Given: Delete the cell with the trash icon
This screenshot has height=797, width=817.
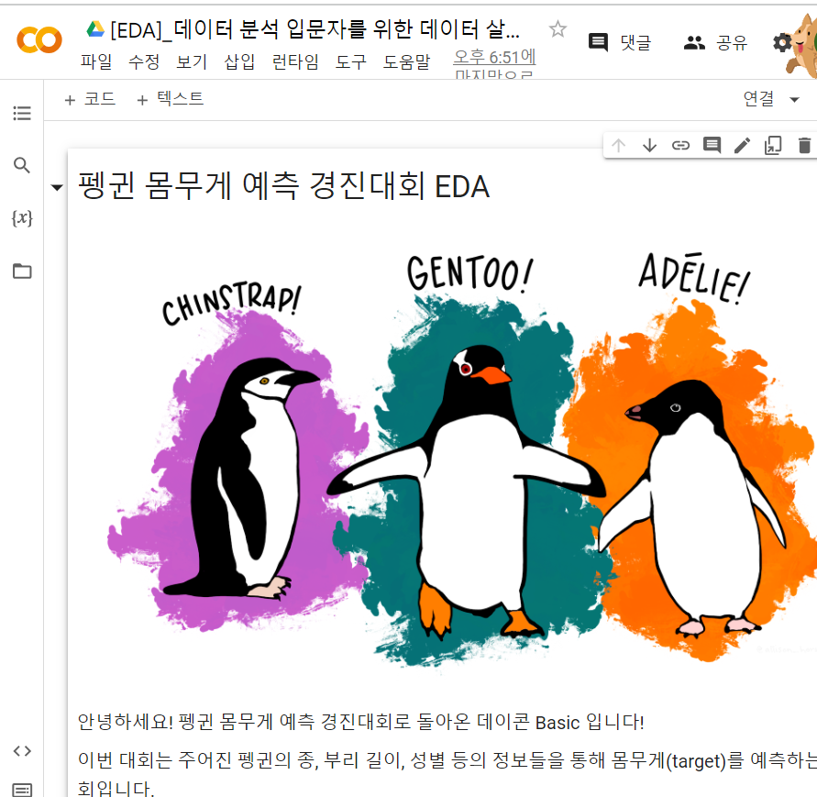Looking at the screenshot, I should click(804, 146).
